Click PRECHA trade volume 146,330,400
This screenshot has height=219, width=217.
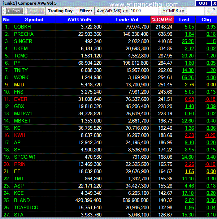pos(136,34)
